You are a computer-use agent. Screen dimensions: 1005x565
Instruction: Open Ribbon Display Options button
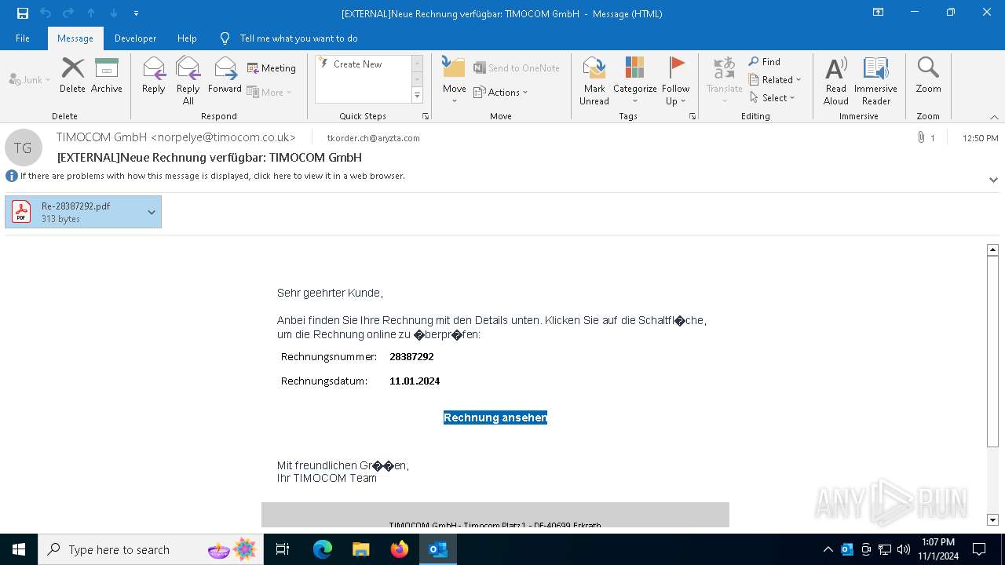coord(879,13)
